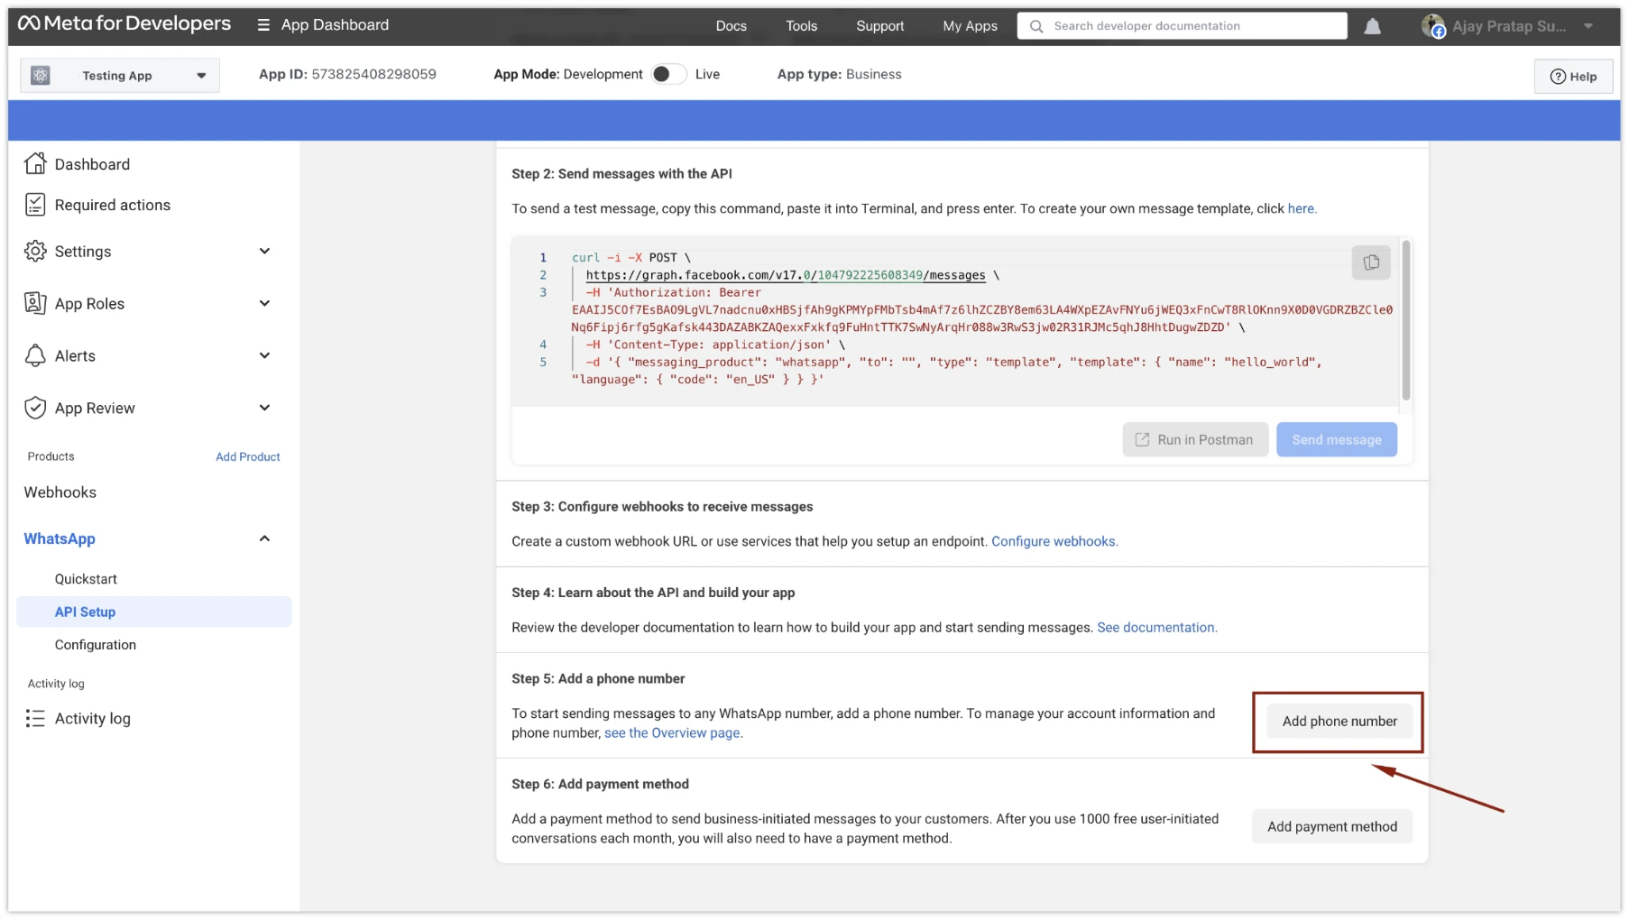Expand the Alerts section chevron

pyautogui.click(x=264, y=355)
